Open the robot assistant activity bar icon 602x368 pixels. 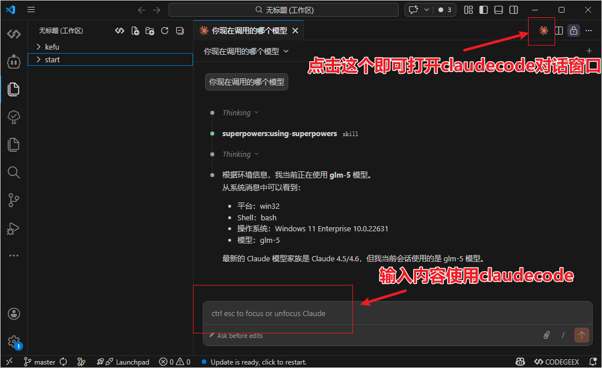(14, 61)
